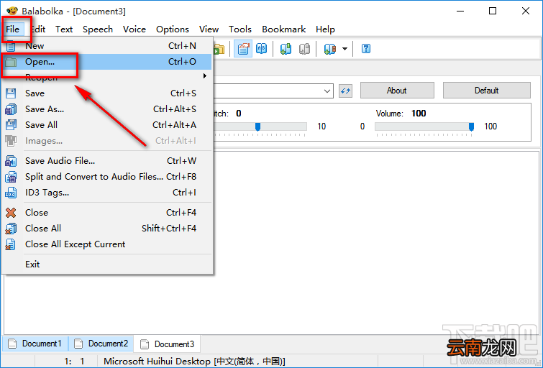Switch to the Document2 tab
Image resolution: width=543 pixels, height=368 pixels.
click(101, 344)
